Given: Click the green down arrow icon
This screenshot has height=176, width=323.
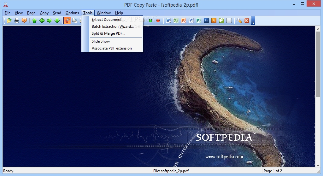Looking at the screenshot, I should [57, 21].
